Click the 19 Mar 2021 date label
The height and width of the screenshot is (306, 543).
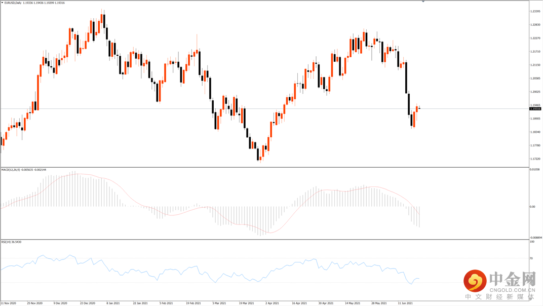click(246, 303)
